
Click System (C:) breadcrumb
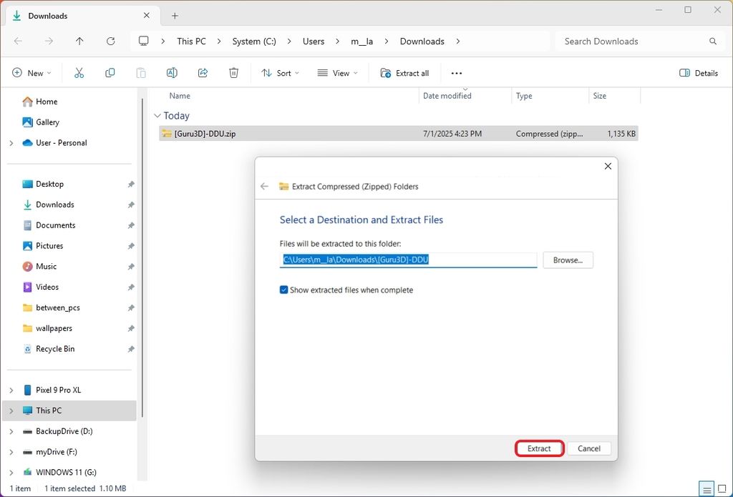[x=254, y=41]
